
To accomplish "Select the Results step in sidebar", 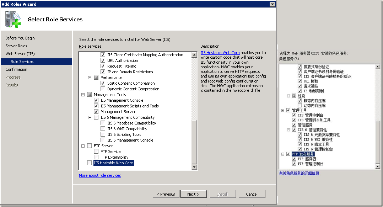I will coord(12,85).
